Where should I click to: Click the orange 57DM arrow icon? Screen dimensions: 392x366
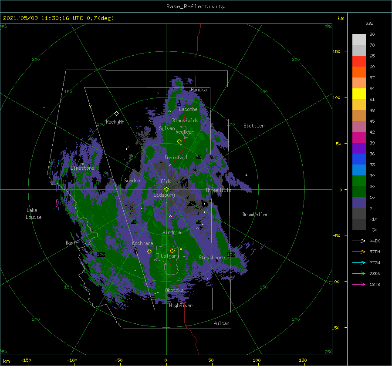[359, 252]
